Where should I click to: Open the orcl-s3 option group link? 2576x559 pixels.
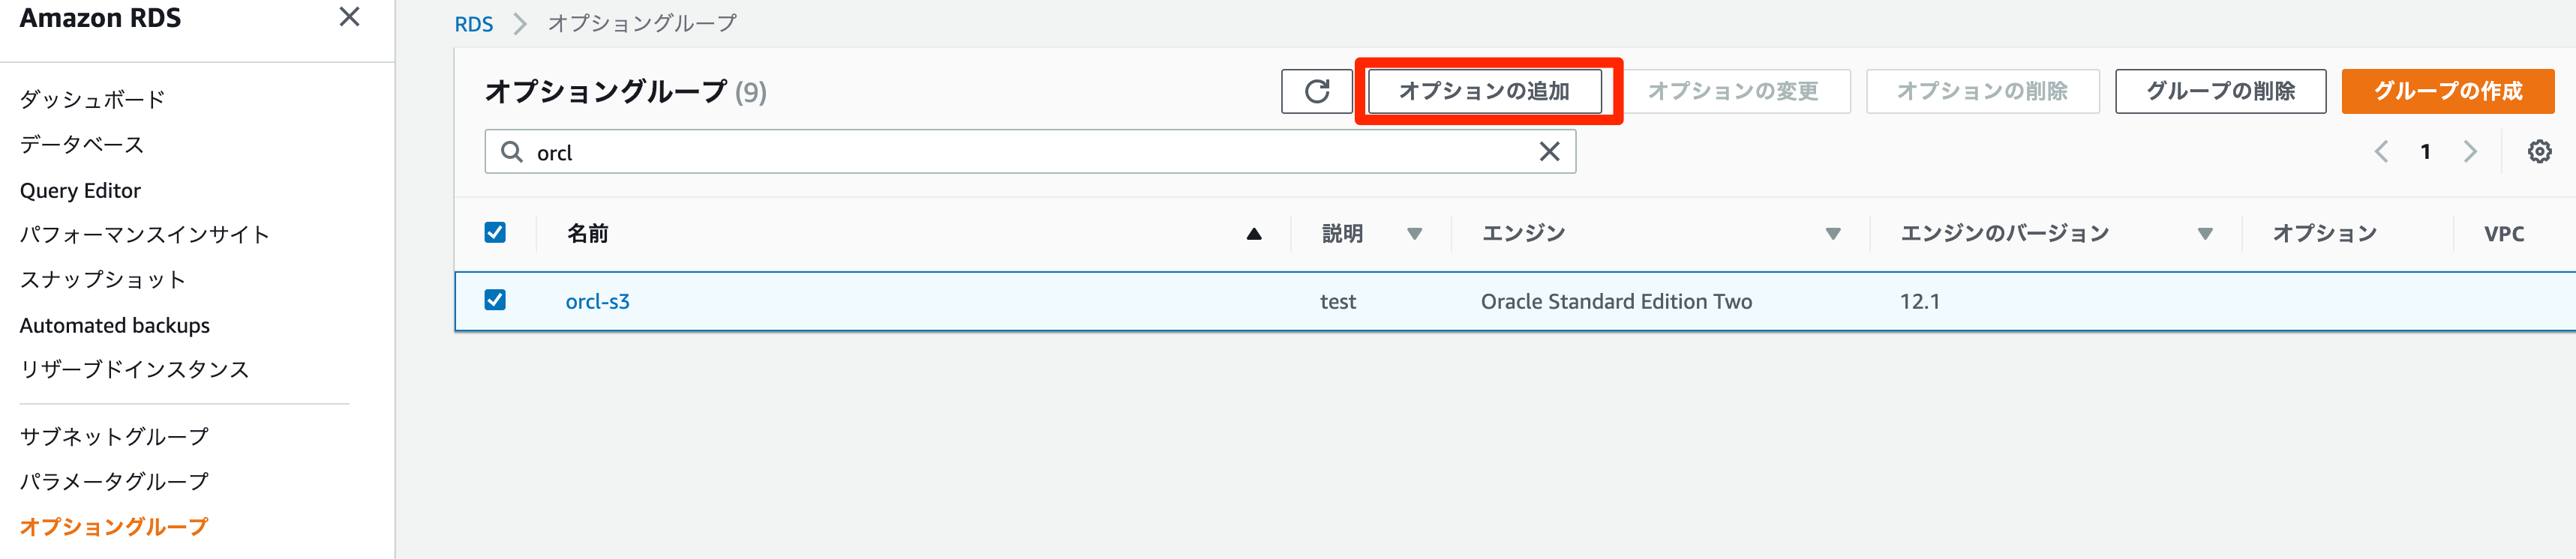click(x=597, y=301)
